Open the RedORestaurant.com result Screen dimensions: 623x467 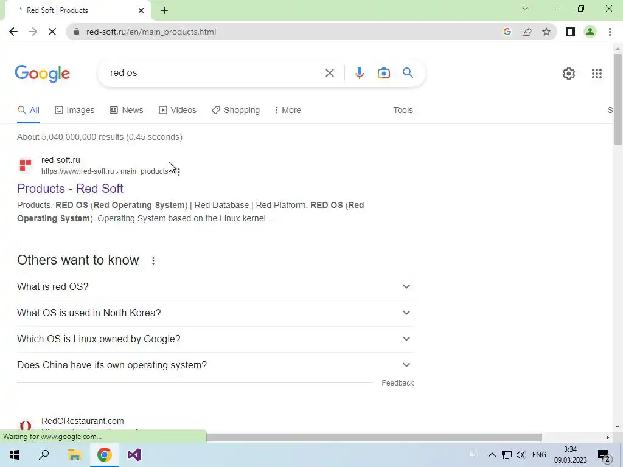pyautogui.click(x=83, y=421)
